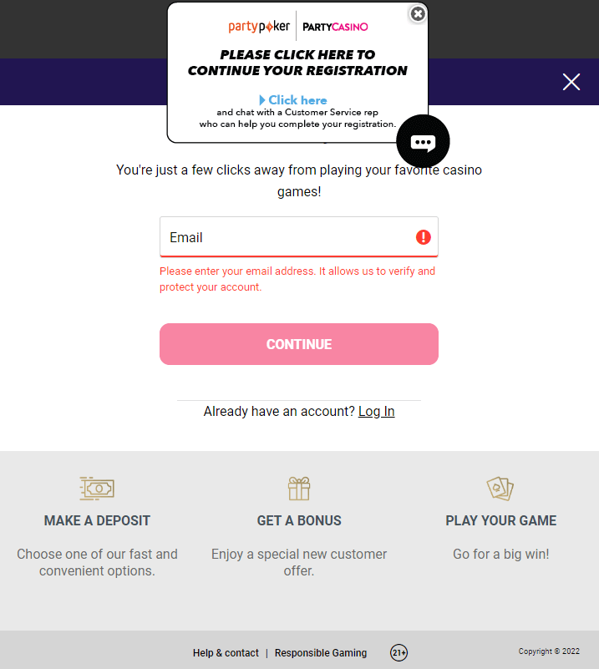
Task: Click "Please click here to continue" heading
Action: pos(297,63)
